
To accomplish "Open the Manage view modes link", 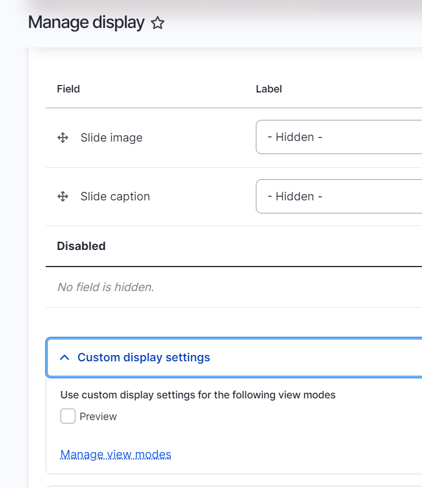I will tap(116, 454).
